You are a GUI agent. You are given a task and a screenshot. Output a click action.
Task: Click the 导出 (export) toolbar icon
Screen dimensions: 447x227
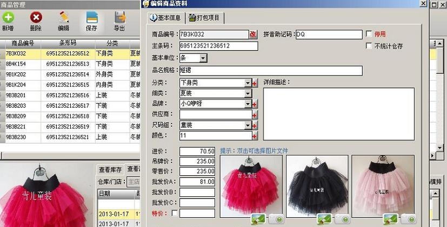(120, 17)
